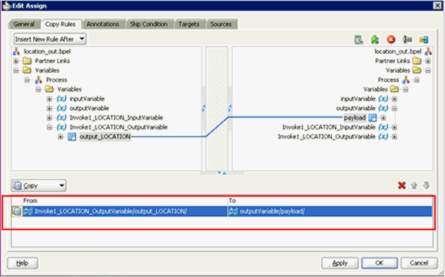Click Process icon in right tree
This screenshot has width=445, height=277.
(x=406, y=80)
